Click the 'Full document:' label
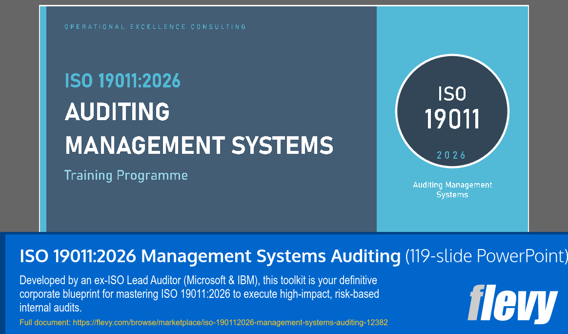The image size is (568, 334). click(x=45, y=322)
